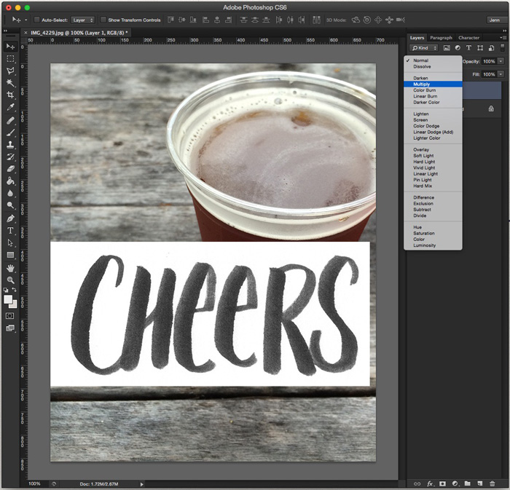Select the Magic Wand tool

pos(10,83)
